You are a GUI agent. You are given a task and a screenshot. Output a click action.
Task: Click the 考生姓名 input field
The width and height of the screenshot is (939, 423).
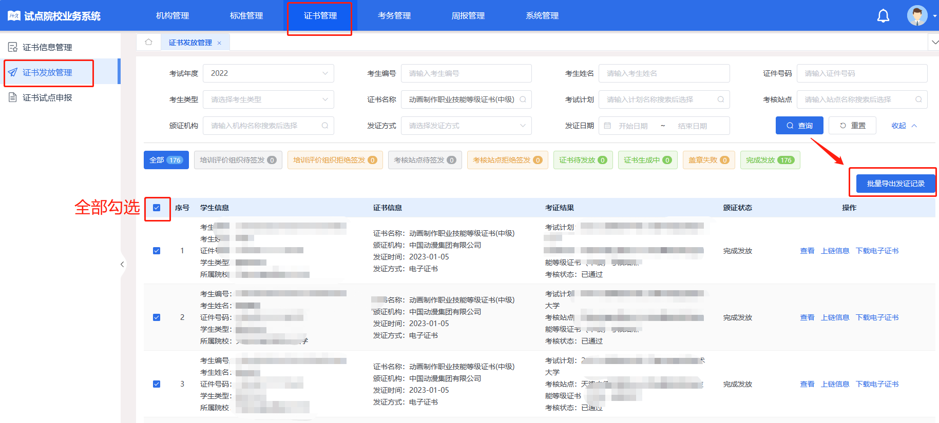664,73
